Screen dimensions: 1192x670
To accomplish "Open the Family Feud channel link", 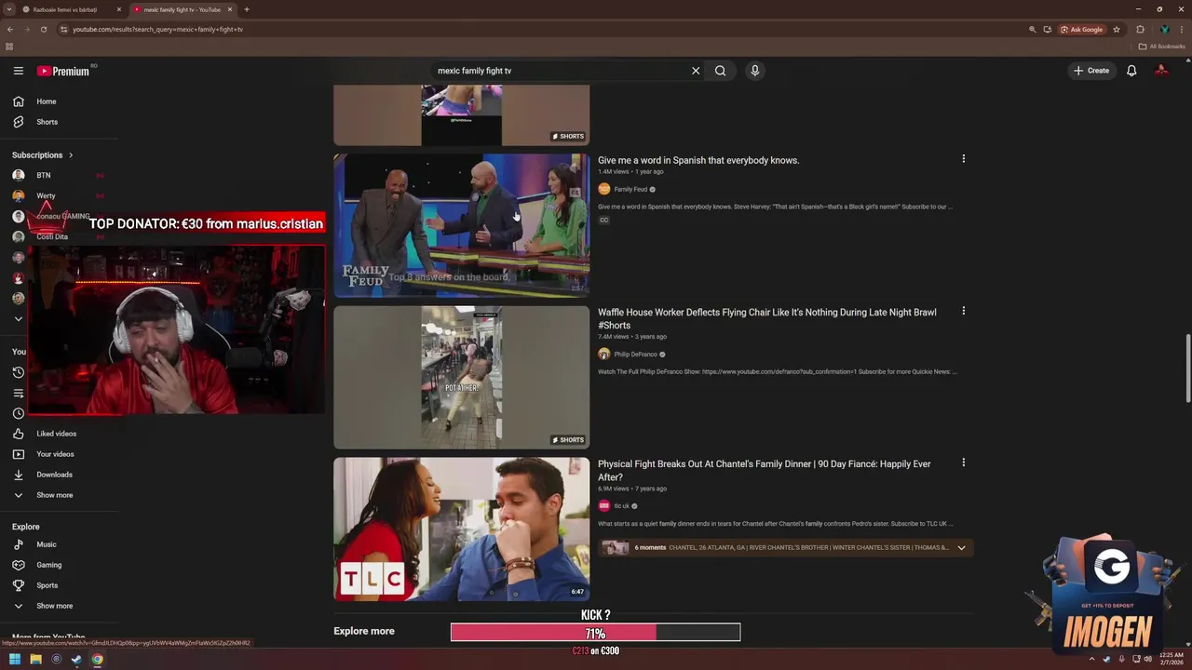I will click(630, 189).
